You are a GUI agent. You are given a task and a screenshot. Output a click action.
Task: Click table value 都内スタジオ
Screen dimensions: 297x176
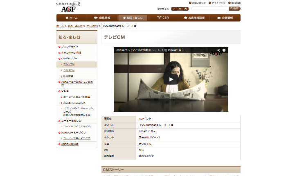146,156
